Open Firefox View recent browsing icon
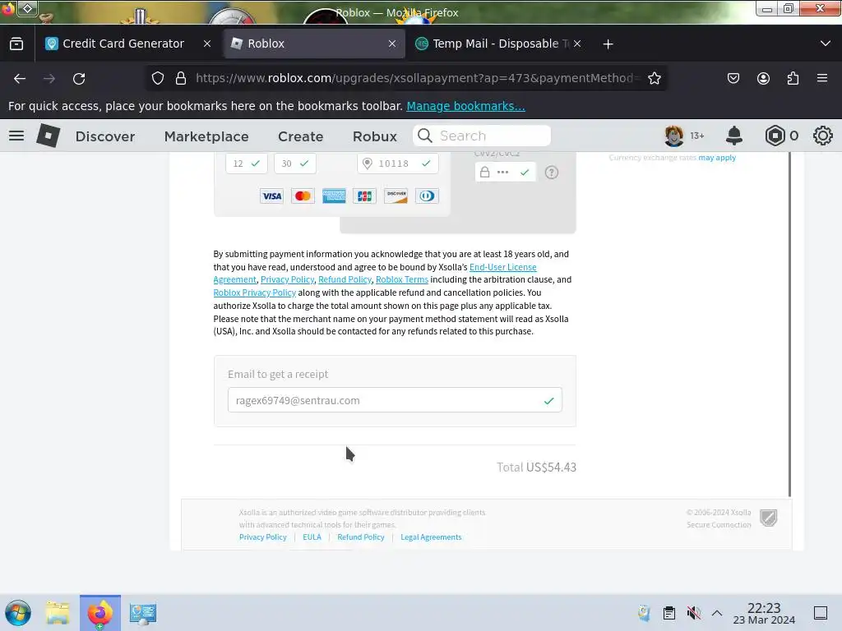Screen dimensions: 842x631 tap(16, 44)
